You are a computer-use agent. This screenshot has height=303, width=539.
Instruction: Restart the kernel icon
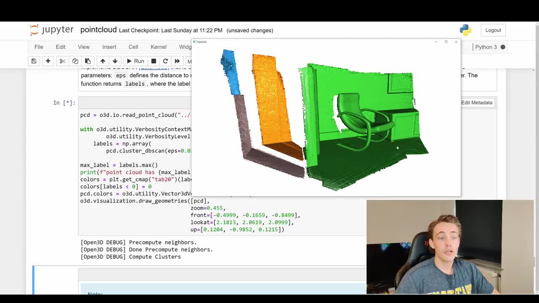[165, 61]
